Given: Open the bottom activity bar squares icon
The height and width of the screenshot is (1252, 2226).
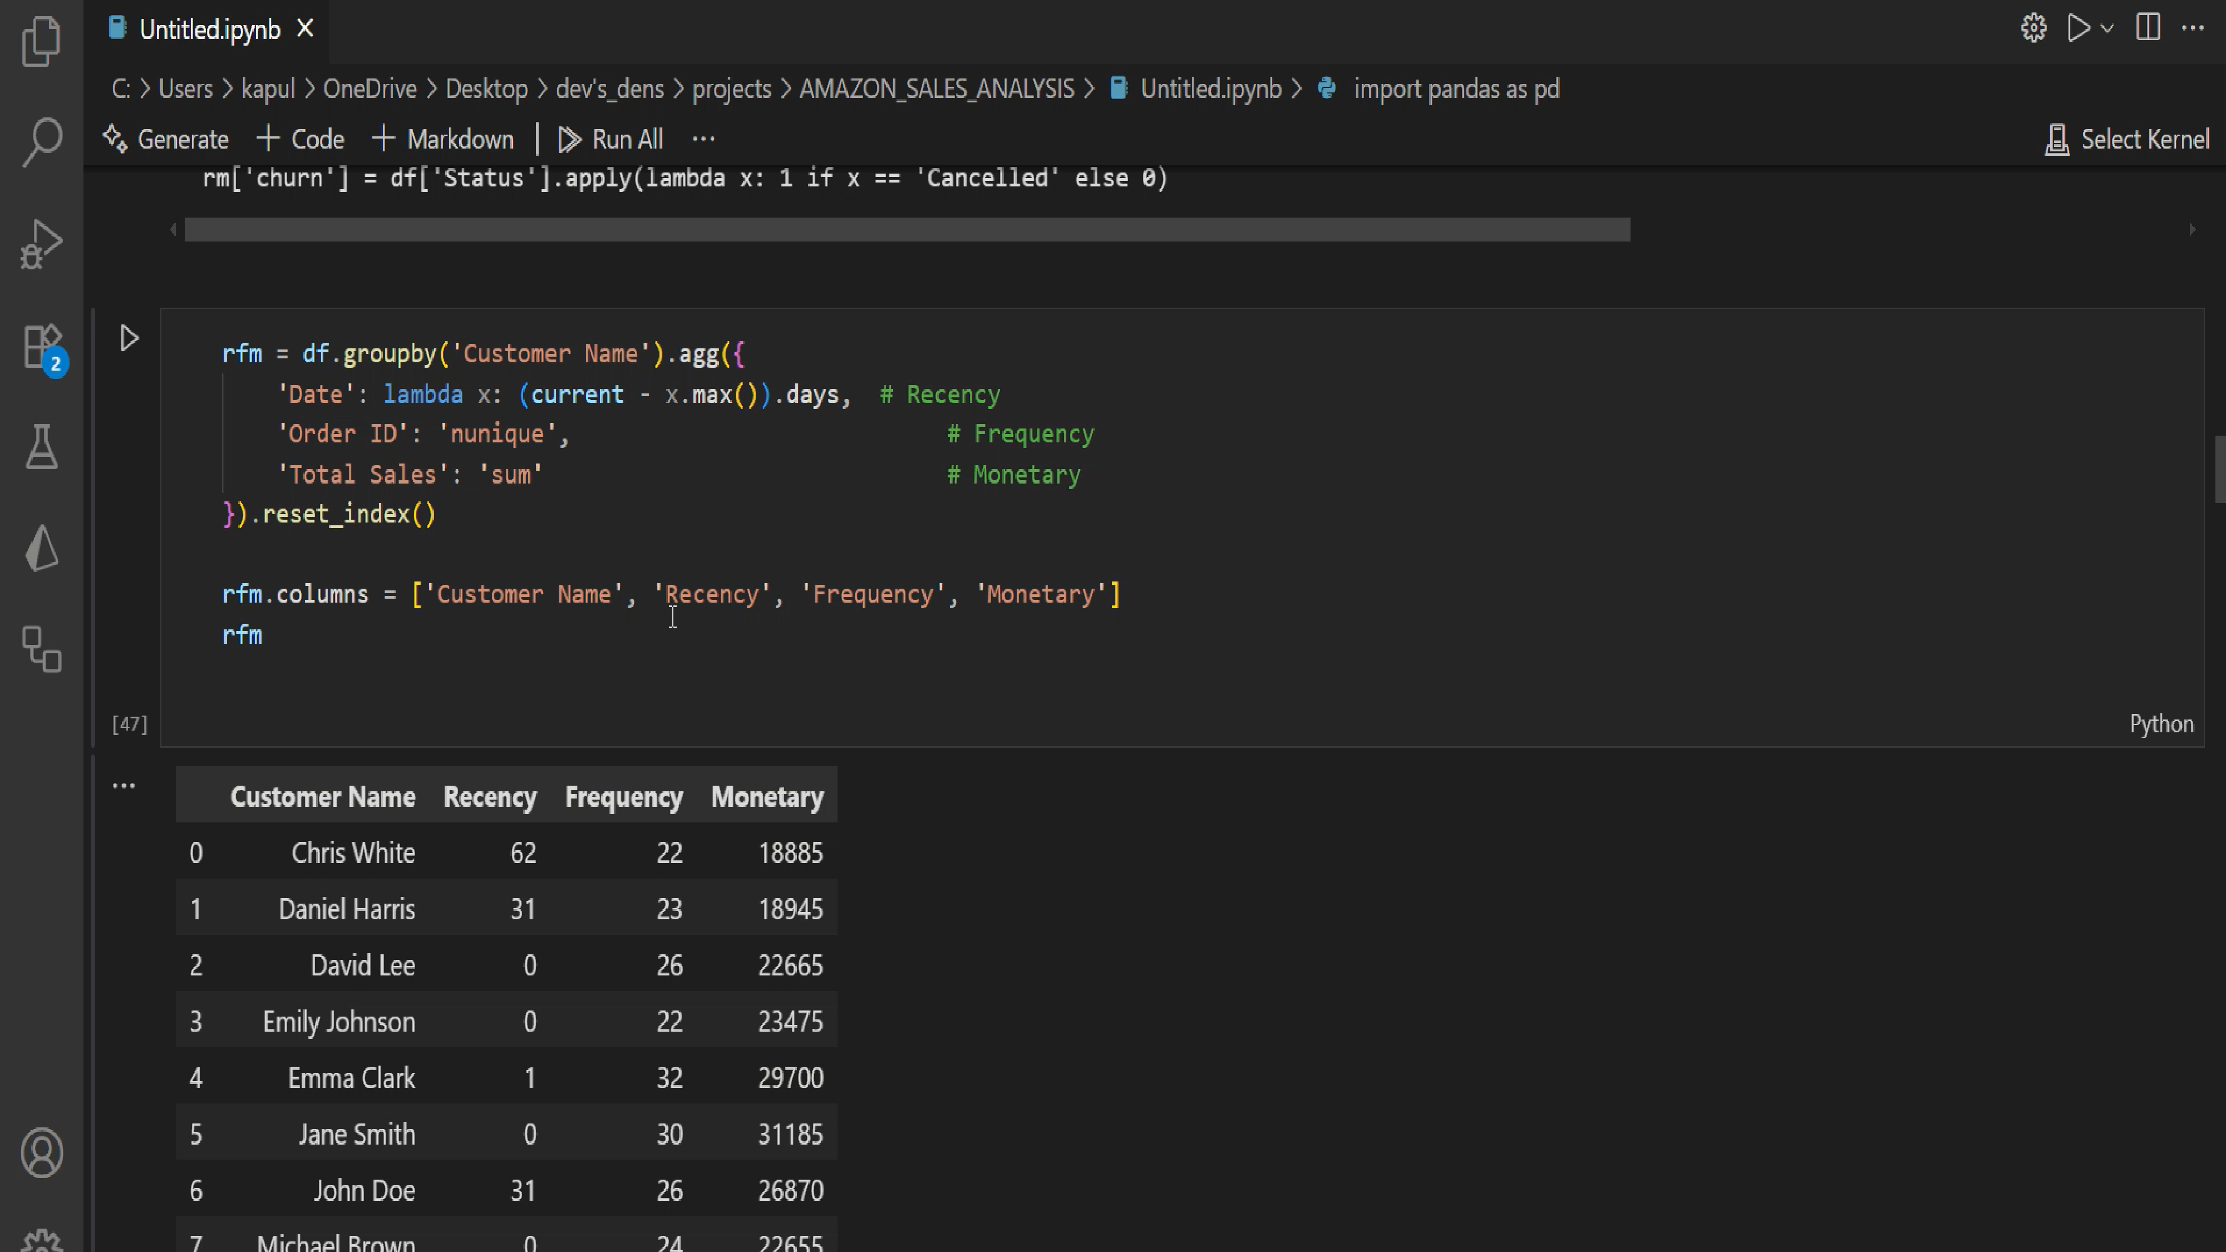Looking at the screenshot, I should (41, 649).
